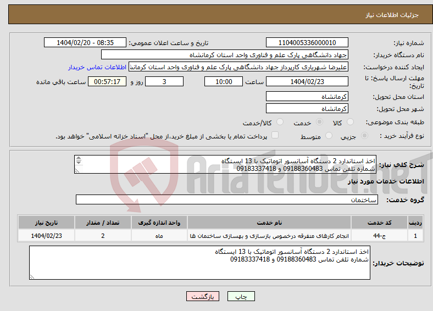
Task: Click the deadline date field 1404/02/23
Action: (307, 81)
